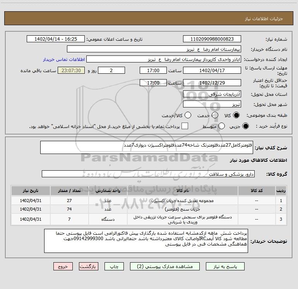Click the نام کالا column header
This screenshot has height=289, width=298.
tap(182, 190)
